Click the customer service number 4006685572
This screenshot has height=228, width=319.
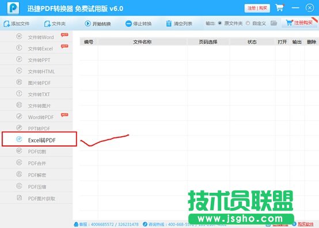102,225
